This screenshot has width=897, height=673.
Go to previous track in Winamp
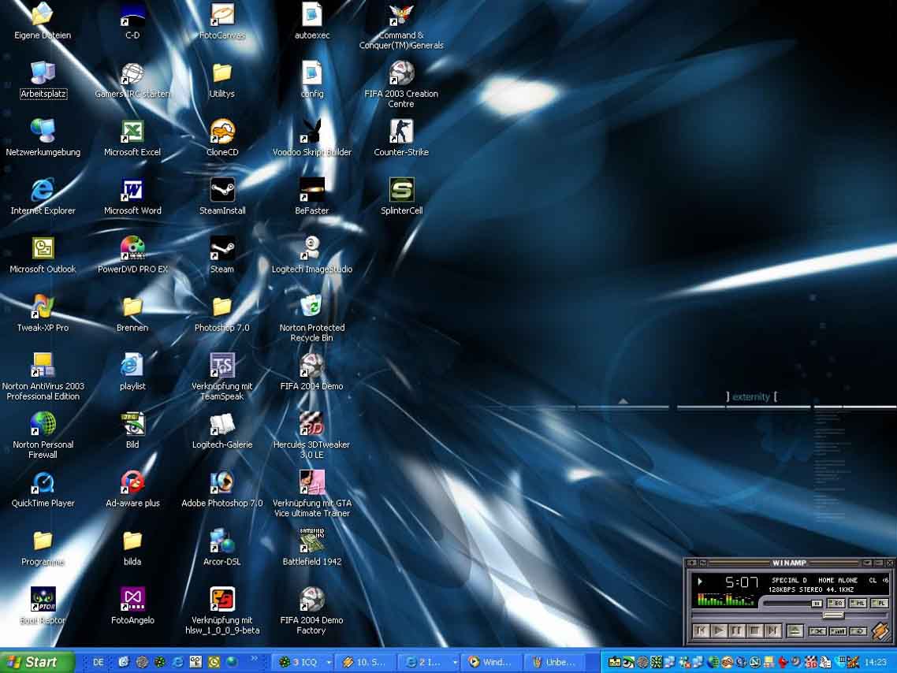click(702, 630)
